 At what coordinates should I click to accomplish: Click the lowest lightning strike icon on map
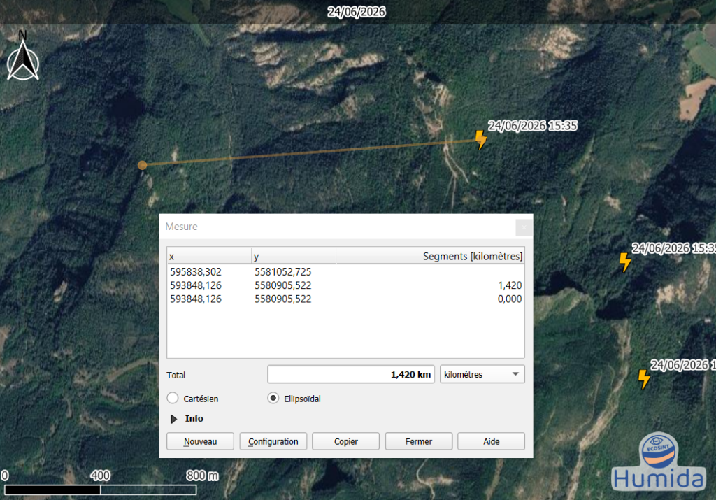644,379
